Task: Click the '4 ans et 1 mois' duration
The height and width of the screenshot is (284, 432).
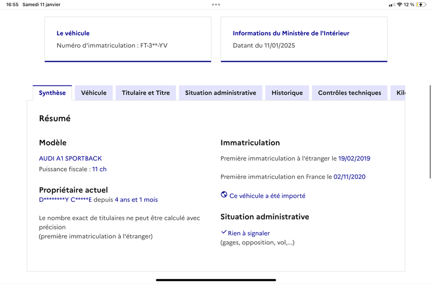Action: (137, 200)
